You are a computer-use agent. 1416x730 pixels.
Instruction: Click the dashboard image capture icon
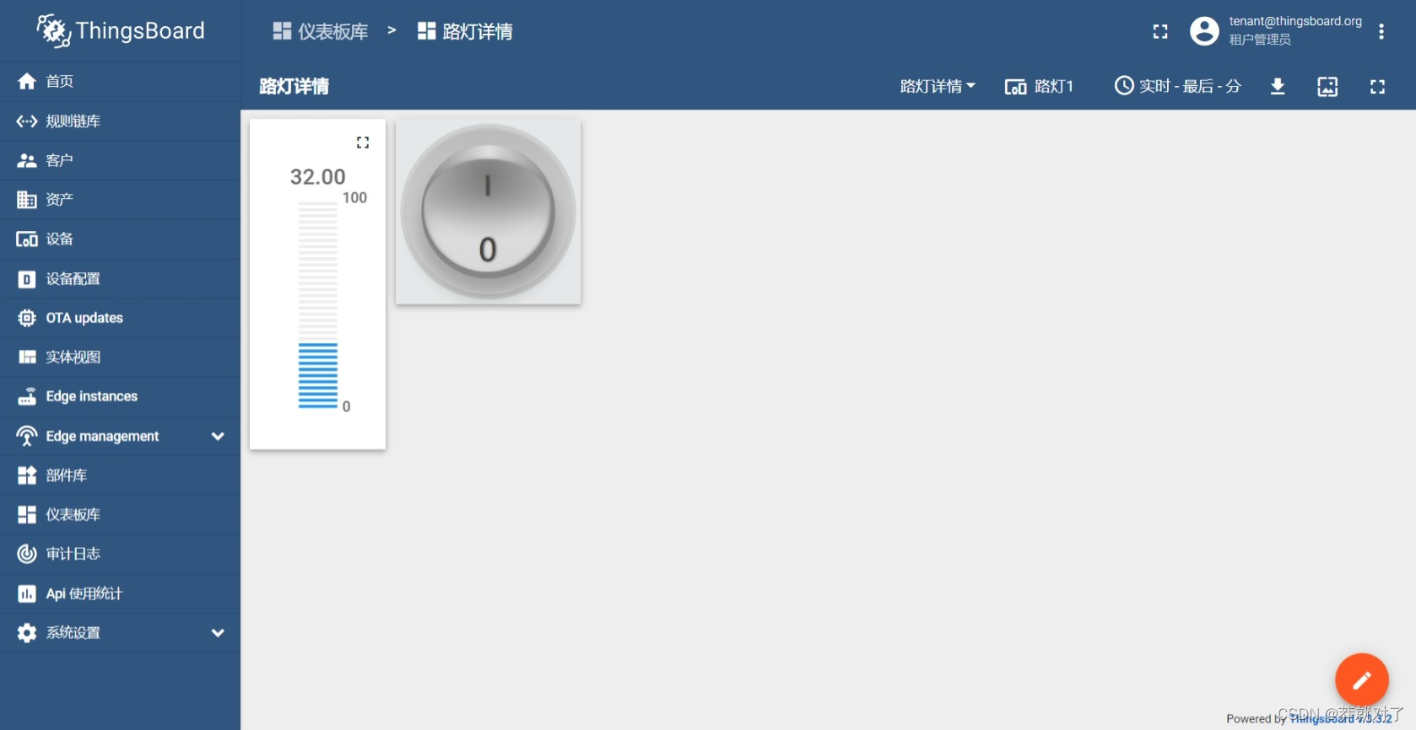point(1327,86)
